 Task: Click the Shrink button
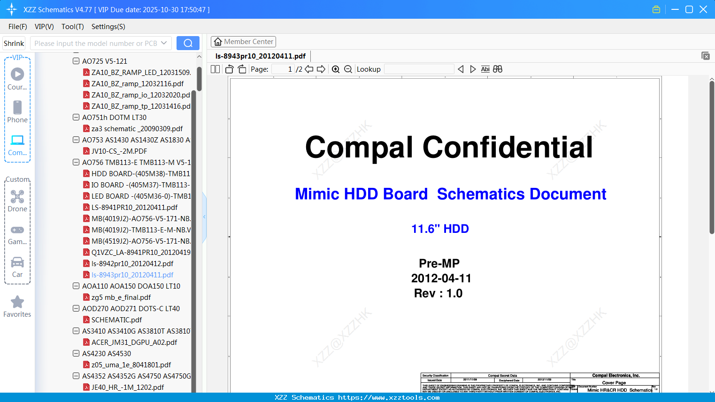[14, 43]
